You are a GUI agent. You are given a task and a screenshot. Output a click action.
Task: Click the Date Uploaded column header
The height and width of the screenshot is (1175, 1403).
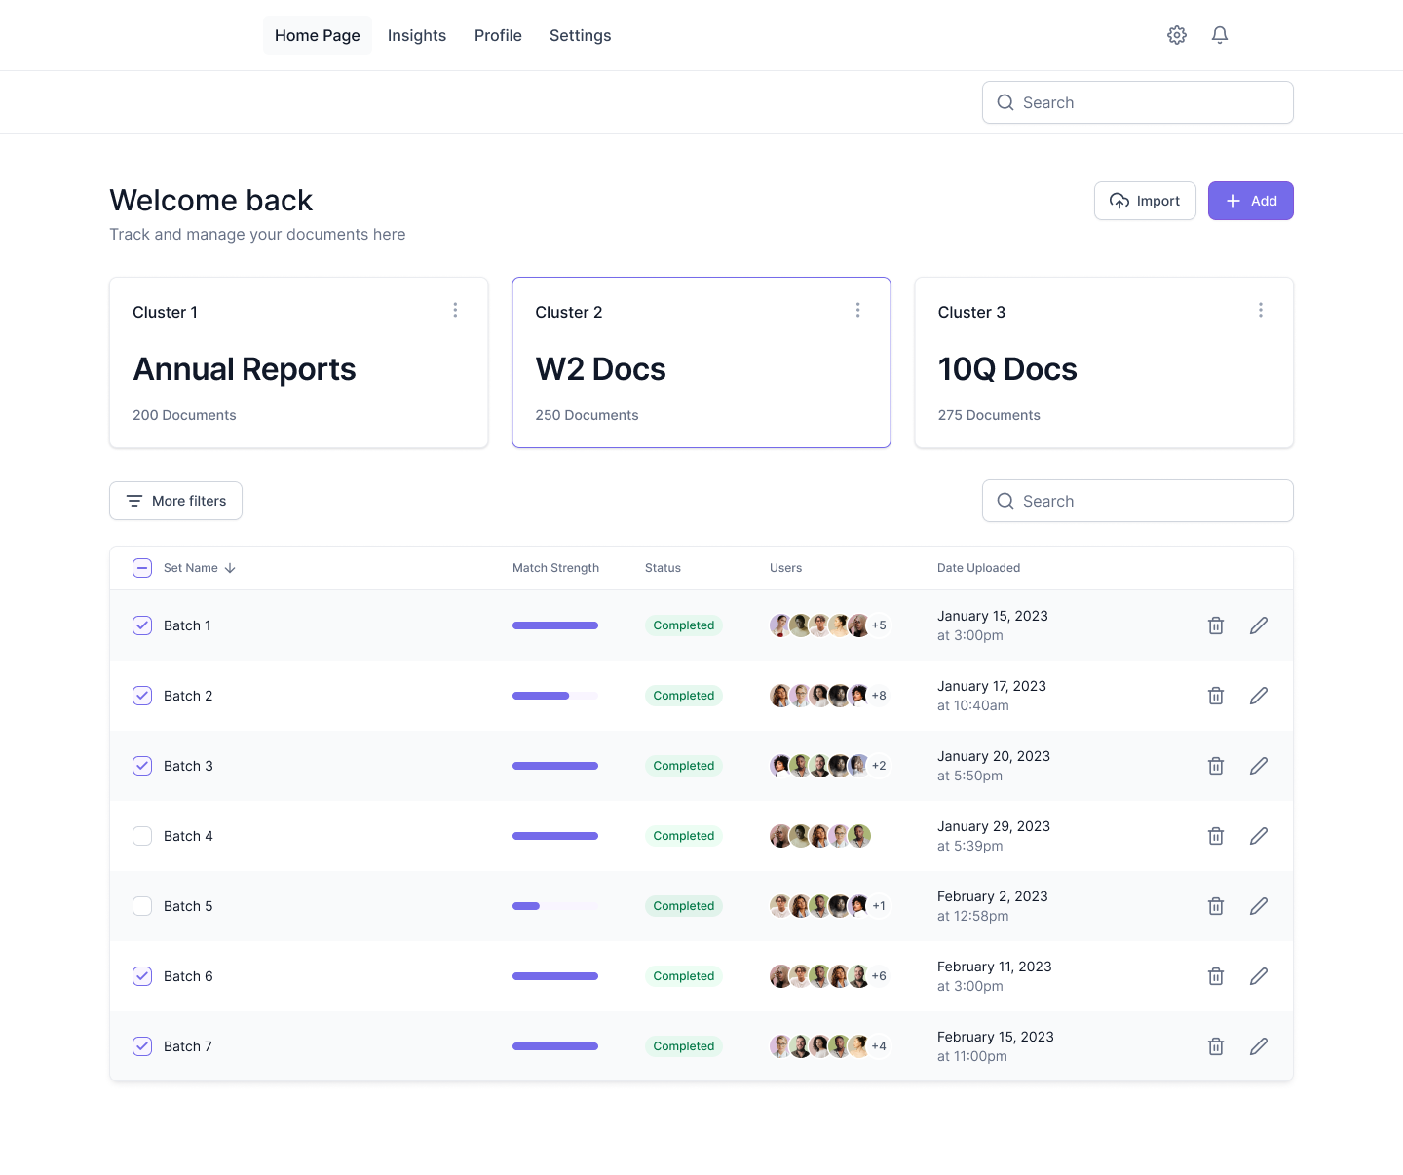coord(978,568)
